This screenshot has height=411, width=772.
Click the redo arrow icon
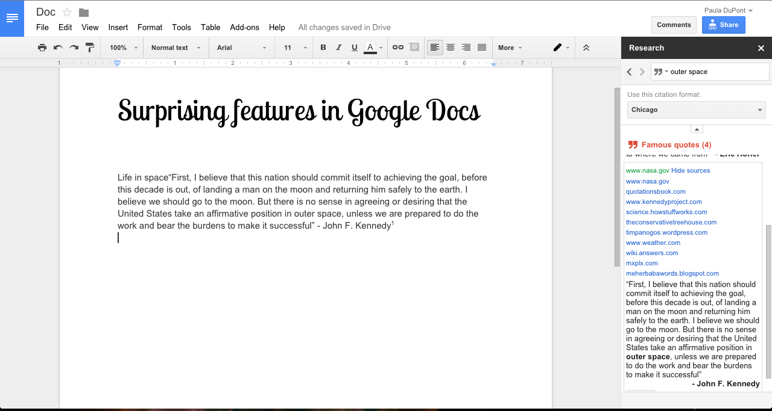tap(74, 48)
